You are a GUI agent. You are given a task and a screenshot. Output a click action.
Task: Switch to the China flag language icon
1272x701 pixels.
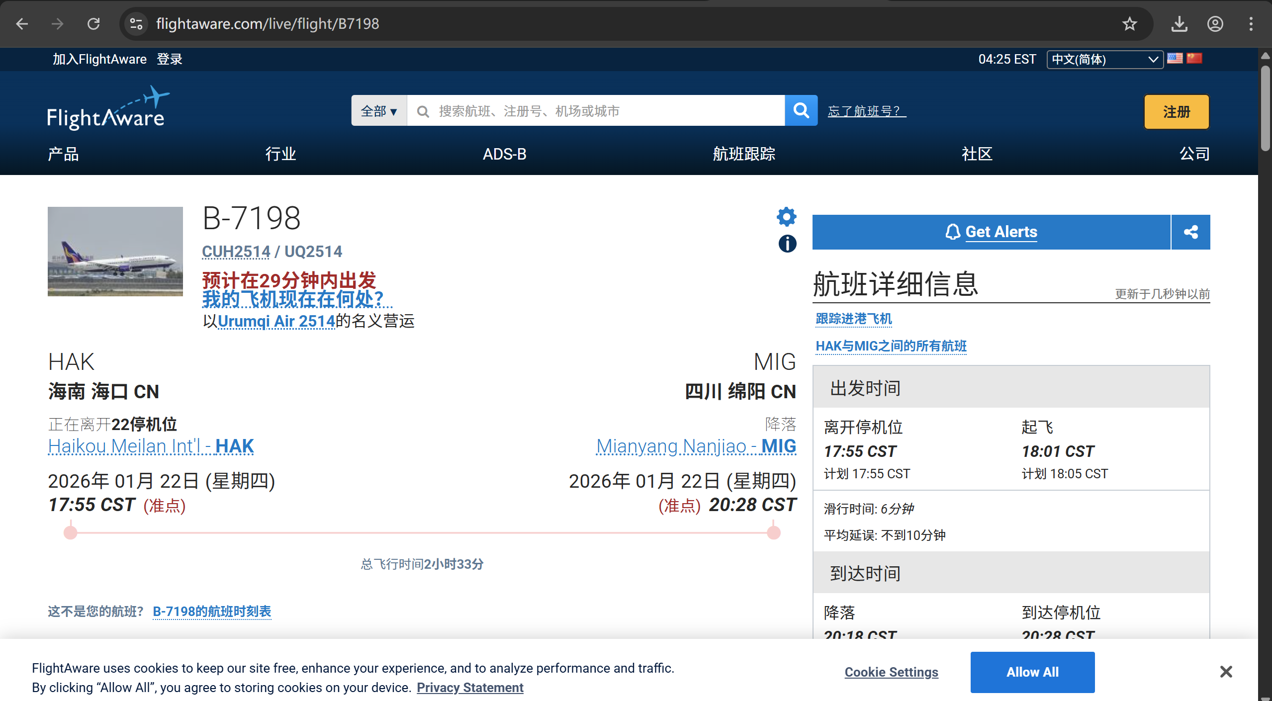click(1194, 59)
